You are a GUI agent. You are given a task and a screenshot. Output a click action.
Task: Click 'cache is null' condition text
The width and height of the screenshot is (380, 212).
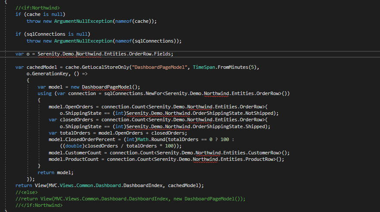point(45,14)
